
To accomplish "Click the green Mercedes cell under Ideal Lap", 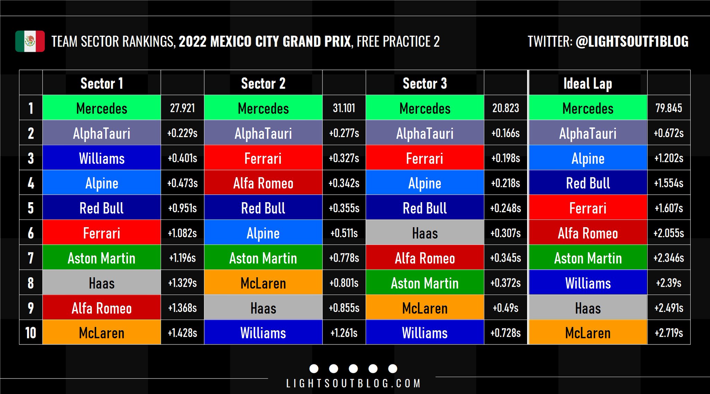I will click(x=588, y=108).
